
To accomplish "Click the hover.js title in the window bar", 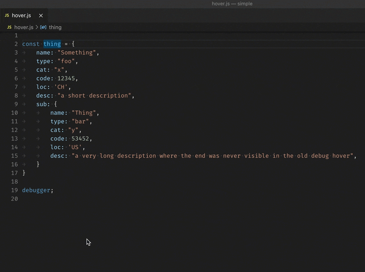I will (x=232, y=4).
